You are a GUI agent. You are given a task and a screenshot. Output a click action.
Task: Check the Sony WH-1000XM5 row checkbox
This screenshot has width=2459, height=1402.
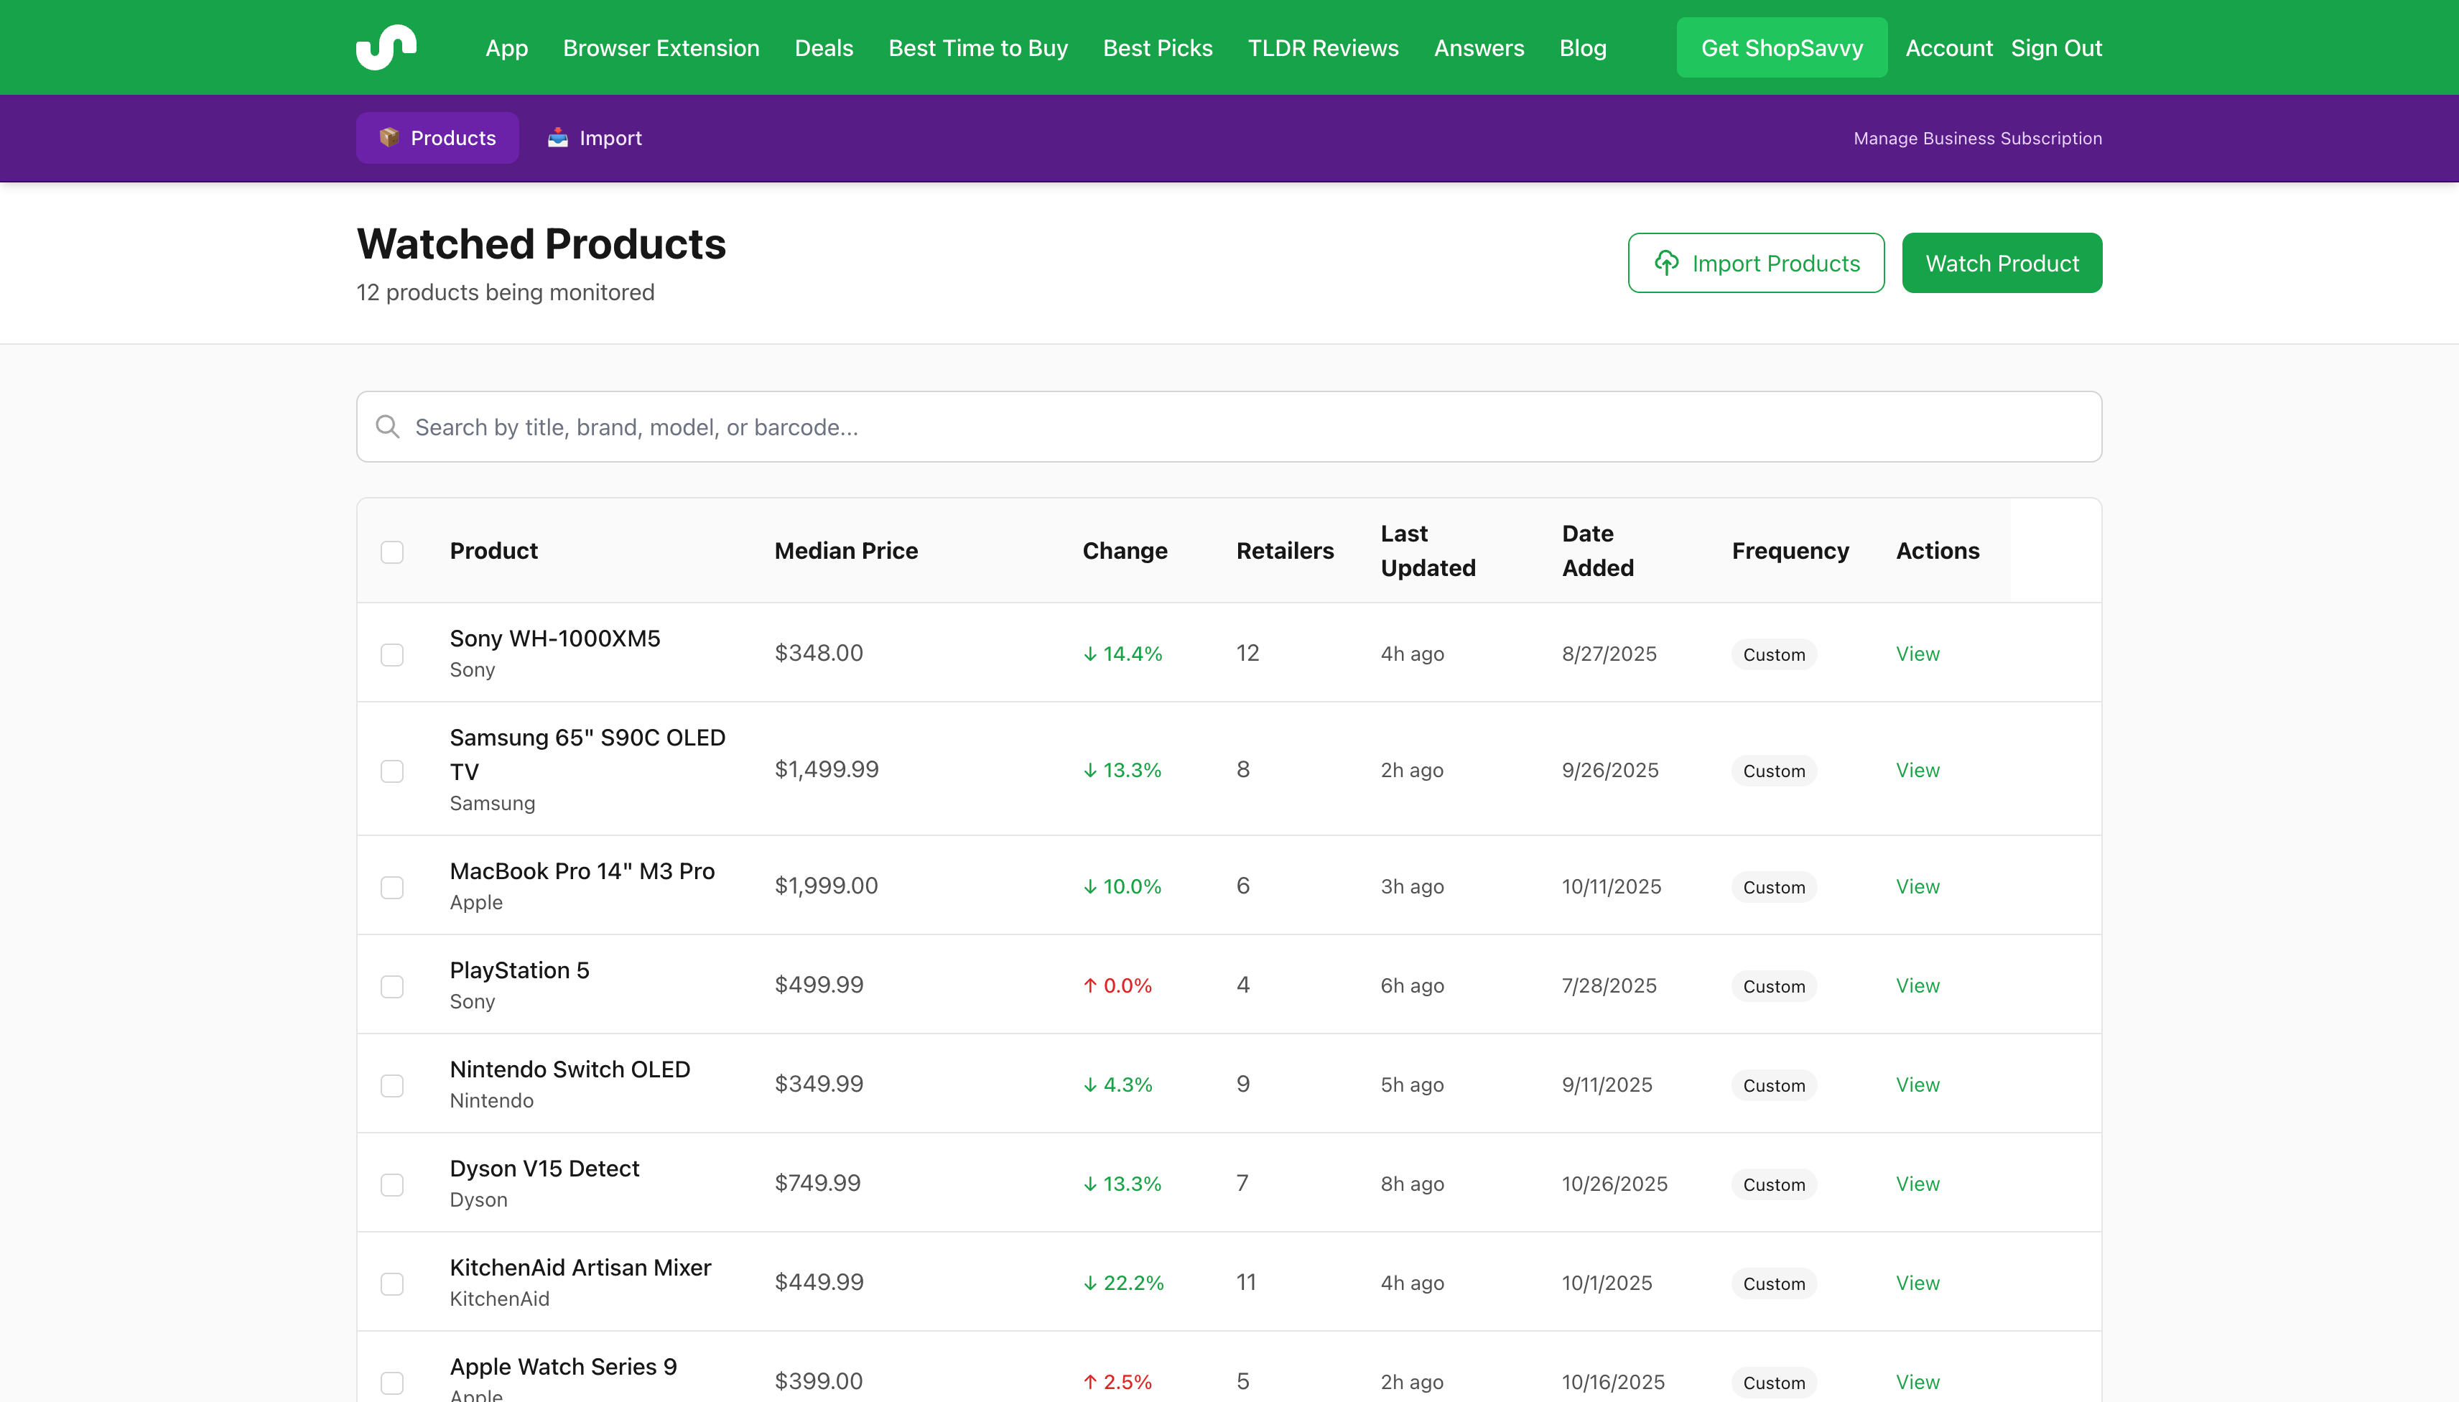tap(391, 656)
